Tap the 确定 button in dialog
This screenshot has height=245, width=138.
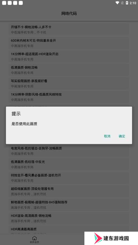tap(122, 136)
